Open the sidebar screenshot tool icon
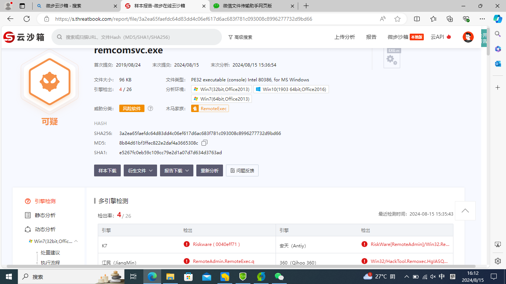Image resolution: width=506 pixels, height=284 pixels. pos(498,244)
